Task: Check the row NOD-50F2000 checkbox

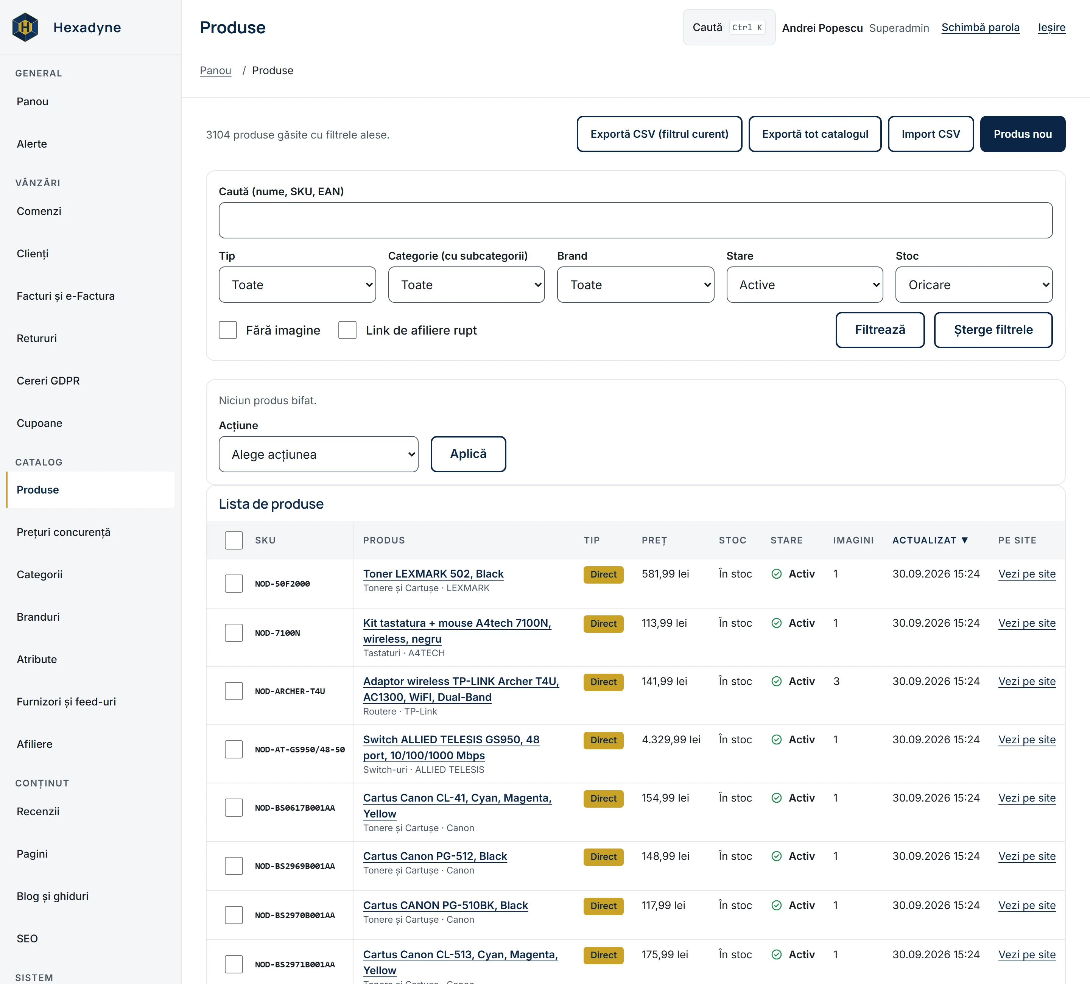Action: tap(234, 583)
